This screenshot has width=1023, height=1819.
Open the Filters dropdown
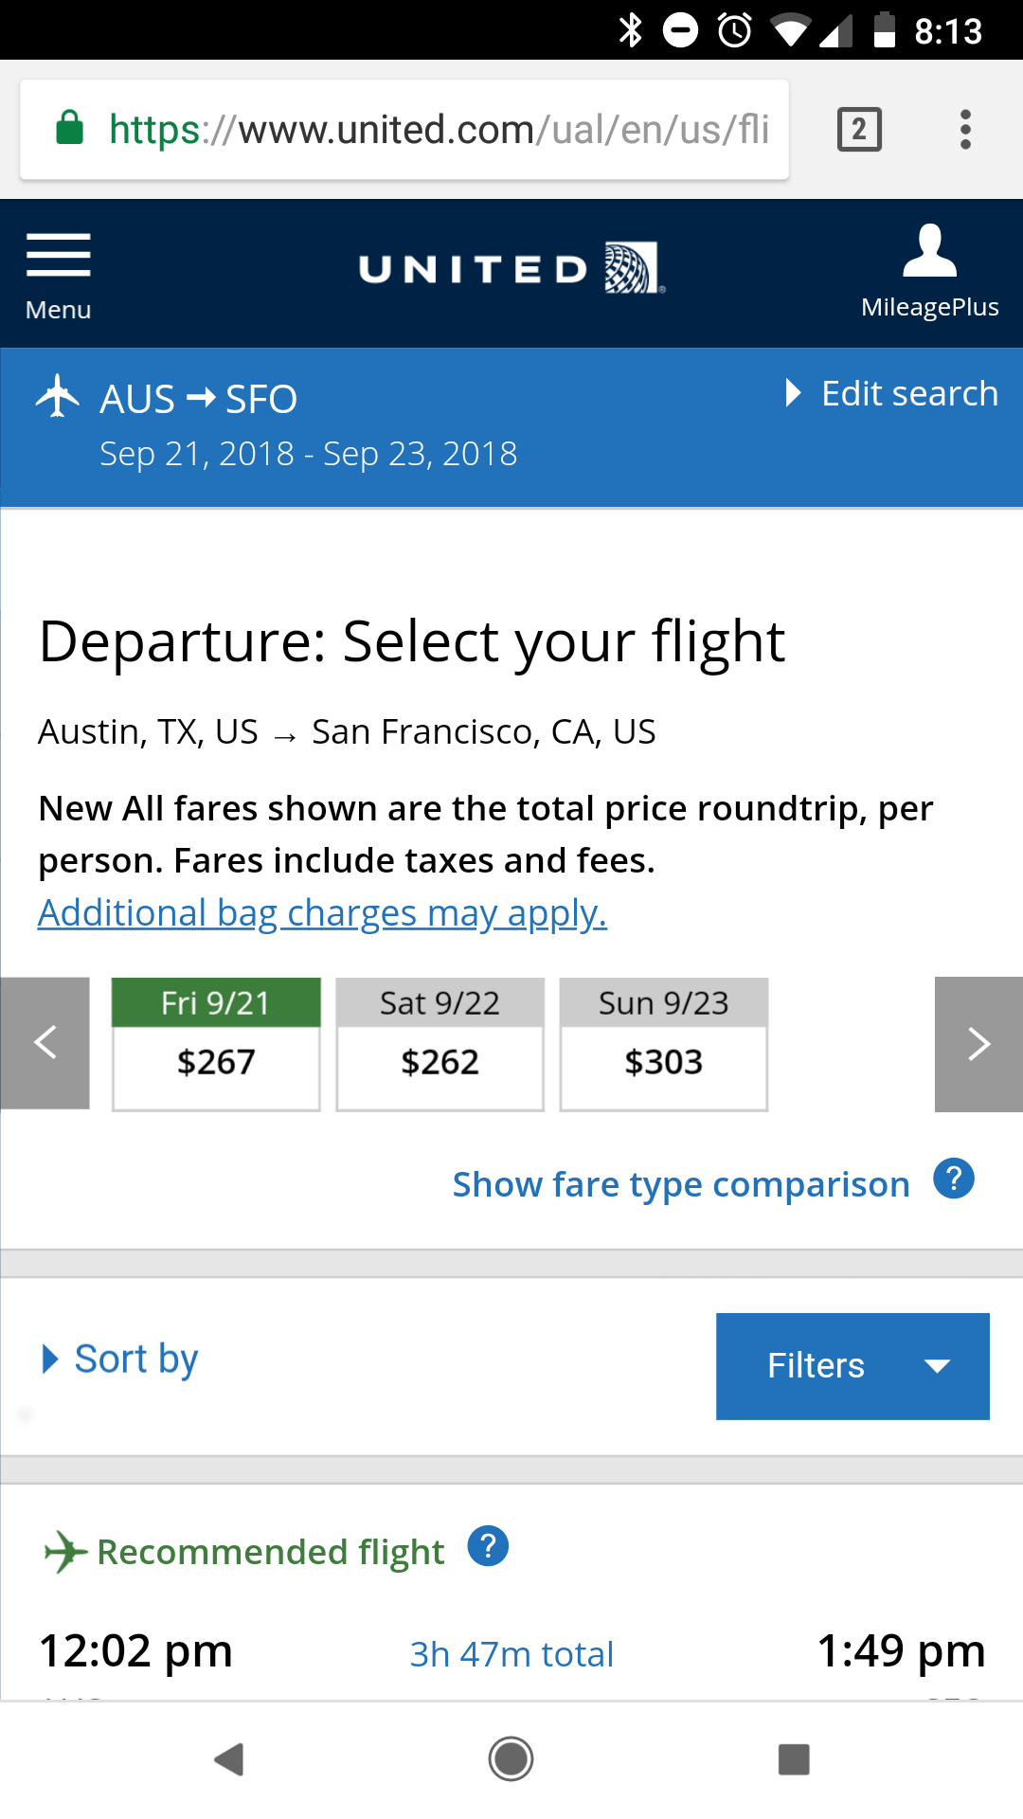pos(852,1366)
